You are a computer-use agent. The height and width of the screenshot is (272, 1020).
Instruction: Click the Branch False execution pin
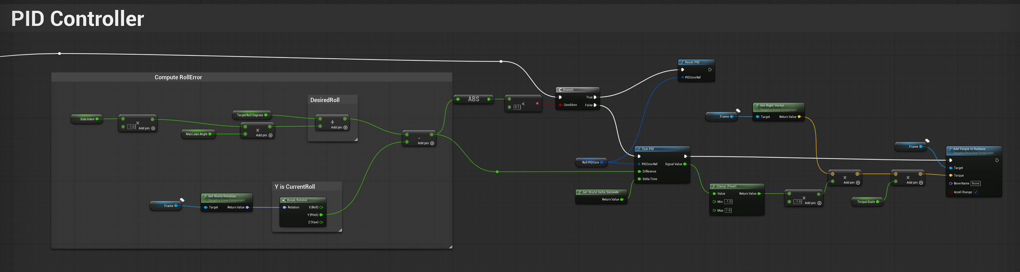pyautogui.click(x=595, y=105)
